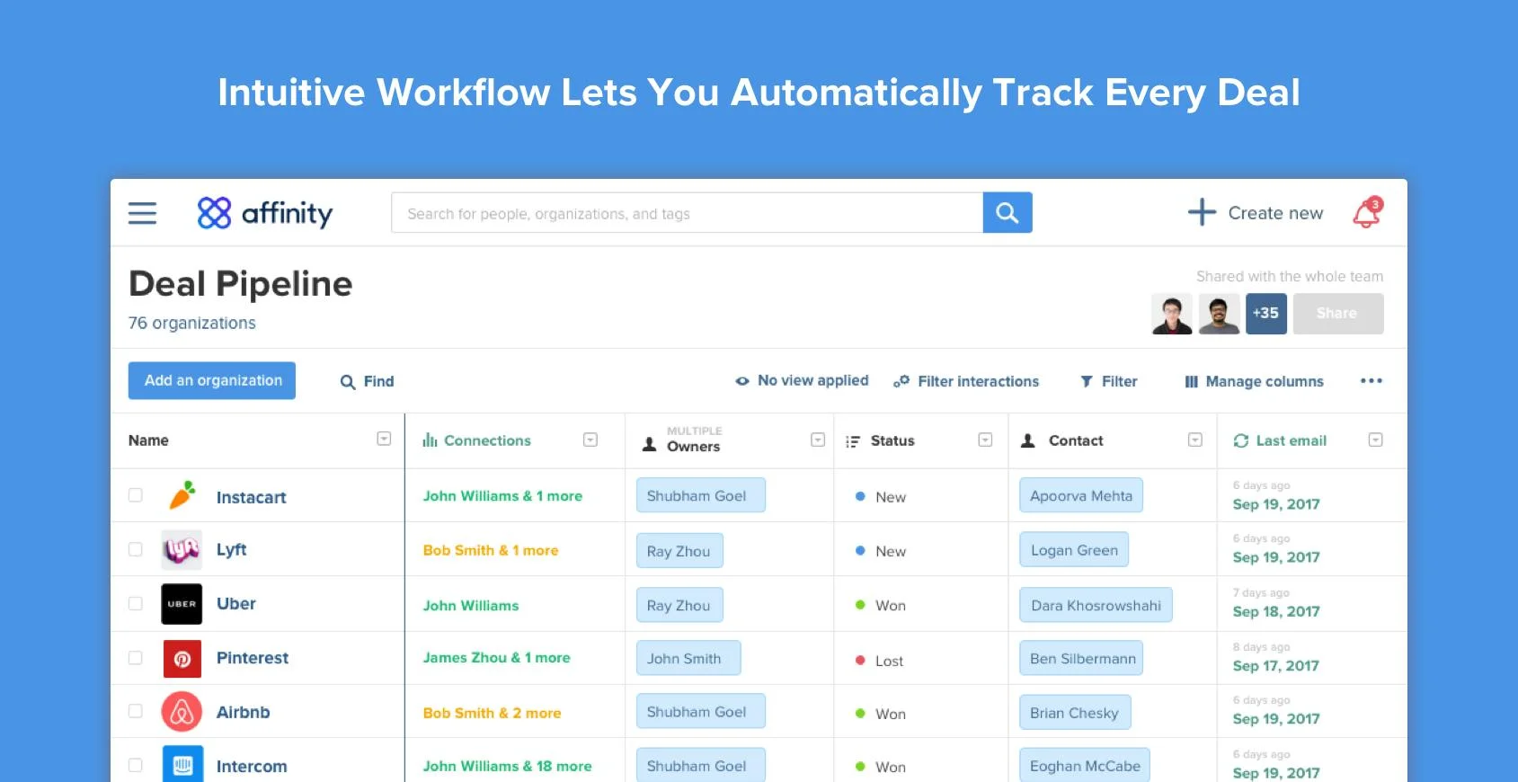Focus the search people and organizations field

point(688,213)
